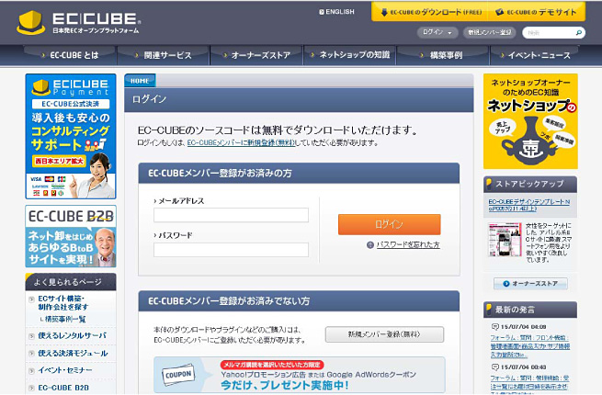Open the 関連サービス menu

click(164, 55)
